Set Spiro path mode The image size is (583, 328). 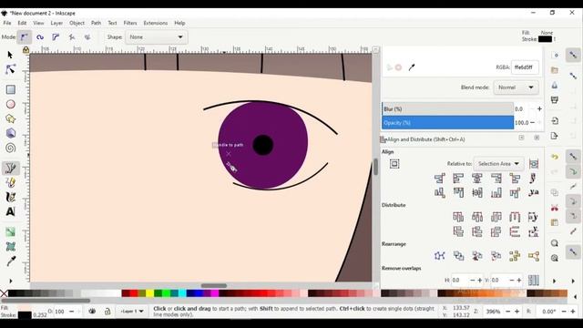point(40,37)
